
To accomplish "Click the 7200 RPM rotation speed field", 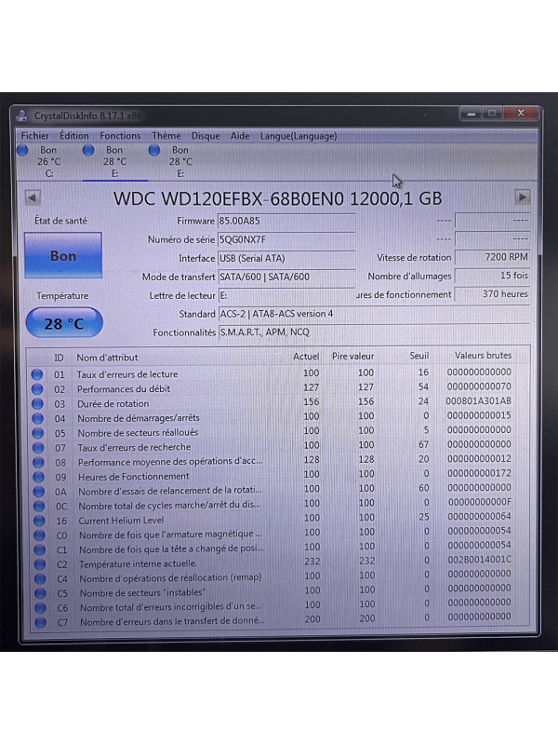I will point(492,257).
